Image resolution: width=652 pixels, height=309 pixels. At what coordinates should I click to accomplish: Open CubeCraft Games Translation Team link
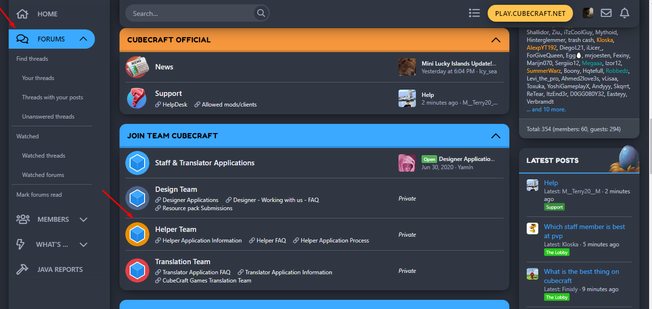(207, 281)
